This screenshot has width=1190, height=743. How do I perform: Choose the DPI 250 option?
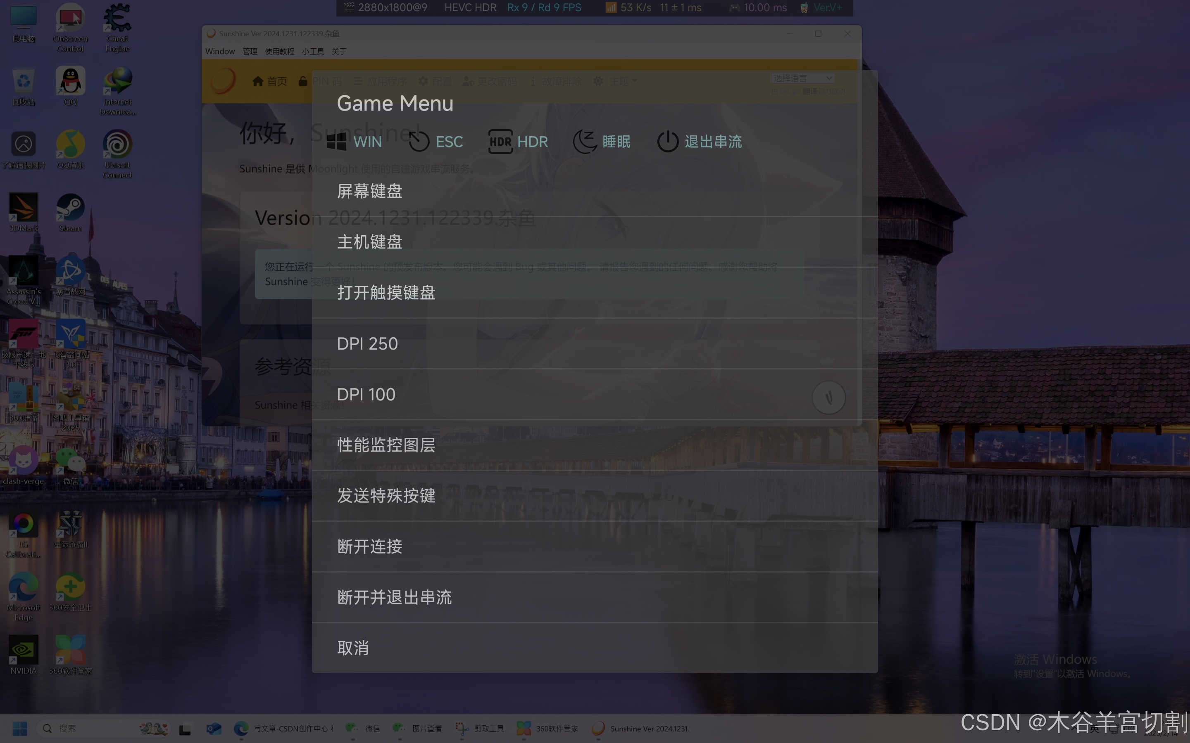pos(367,343)
